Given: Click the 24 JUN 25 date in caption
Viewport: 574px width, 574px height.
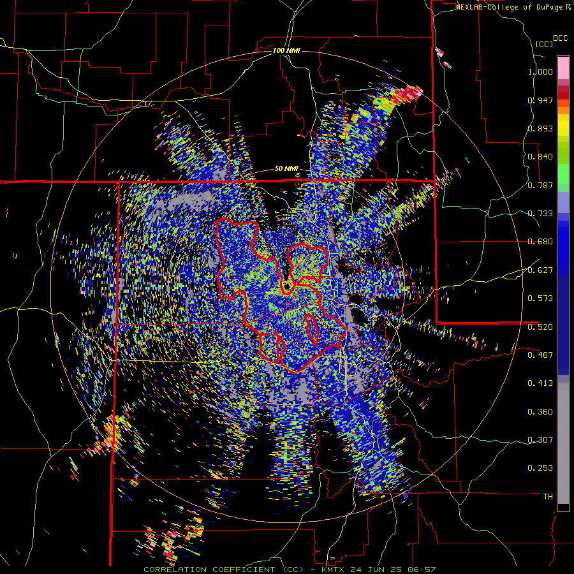Looking at the screenshot, I should pos(376,570).
